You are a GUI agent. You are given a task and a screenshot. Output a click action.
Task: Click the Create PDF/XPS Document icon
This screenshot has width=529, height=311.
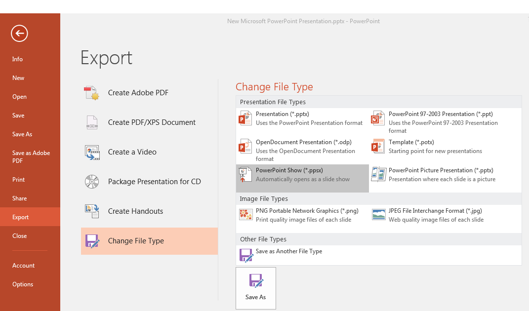[92, 122]
